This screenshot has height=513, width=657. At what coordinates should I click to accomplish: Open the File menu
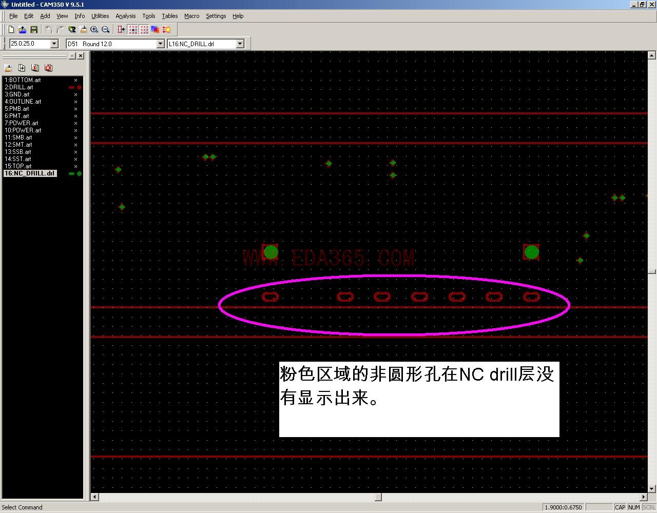[13, 16]
